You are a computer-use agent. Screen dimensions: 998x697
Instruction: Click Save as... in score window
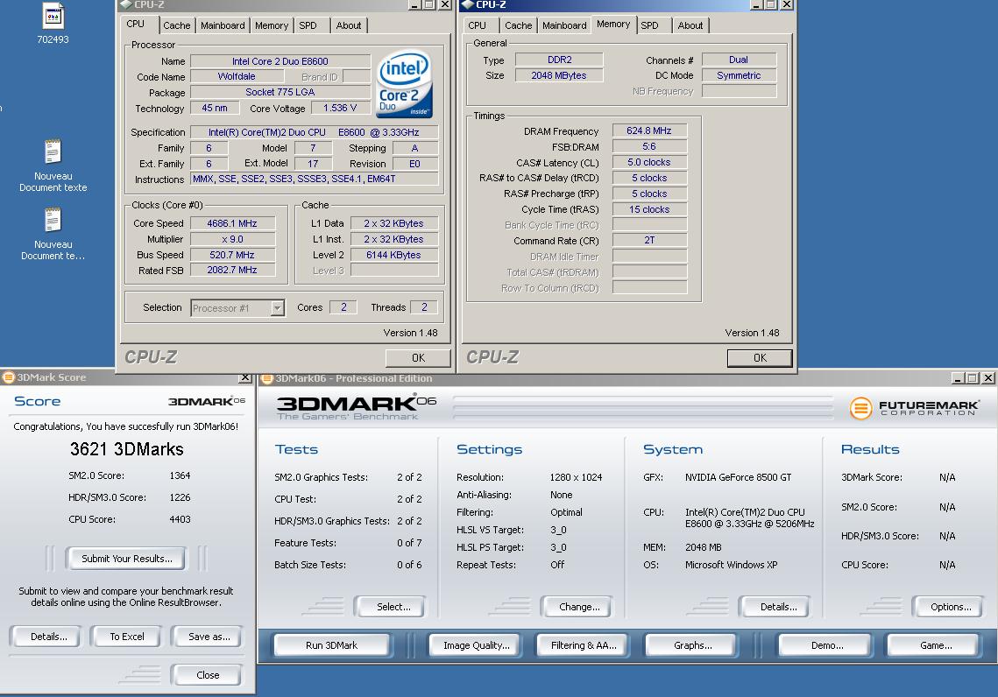click(x=209, y=637)
